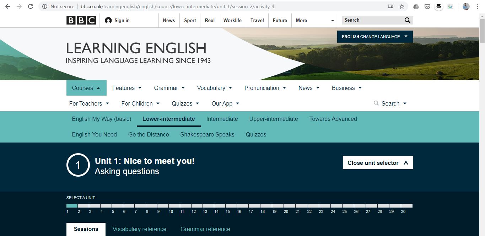Viewport: 485px width, 236px height.
Task: Select Upper-intermediate course
Action: pyautogui.click(x=274, y=119)
